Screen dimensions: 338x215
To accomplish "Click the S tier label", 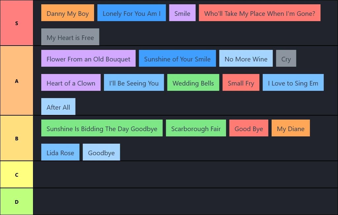I will 17,23.
